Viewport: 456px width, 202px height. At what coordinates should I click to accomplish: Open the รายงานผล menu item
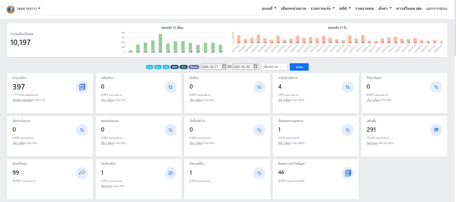364,9
